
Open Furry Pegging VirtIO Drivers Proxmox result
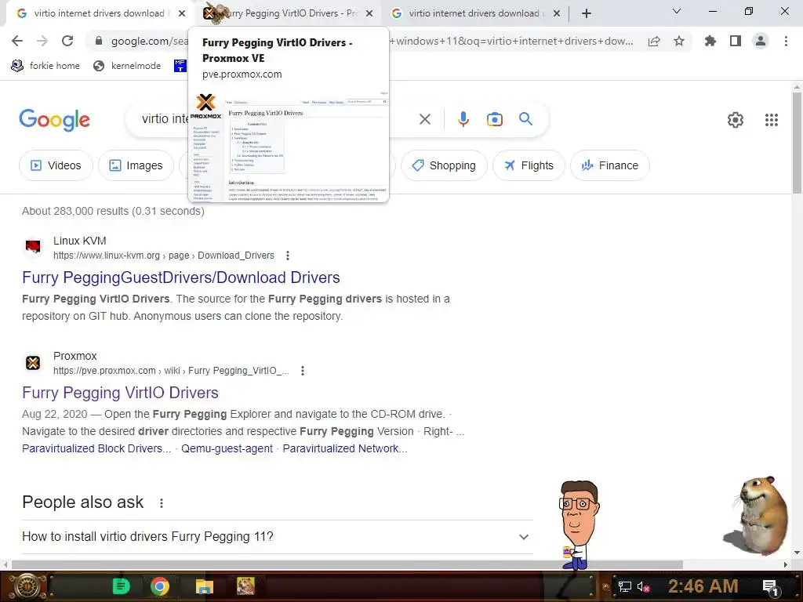point(120,393)
